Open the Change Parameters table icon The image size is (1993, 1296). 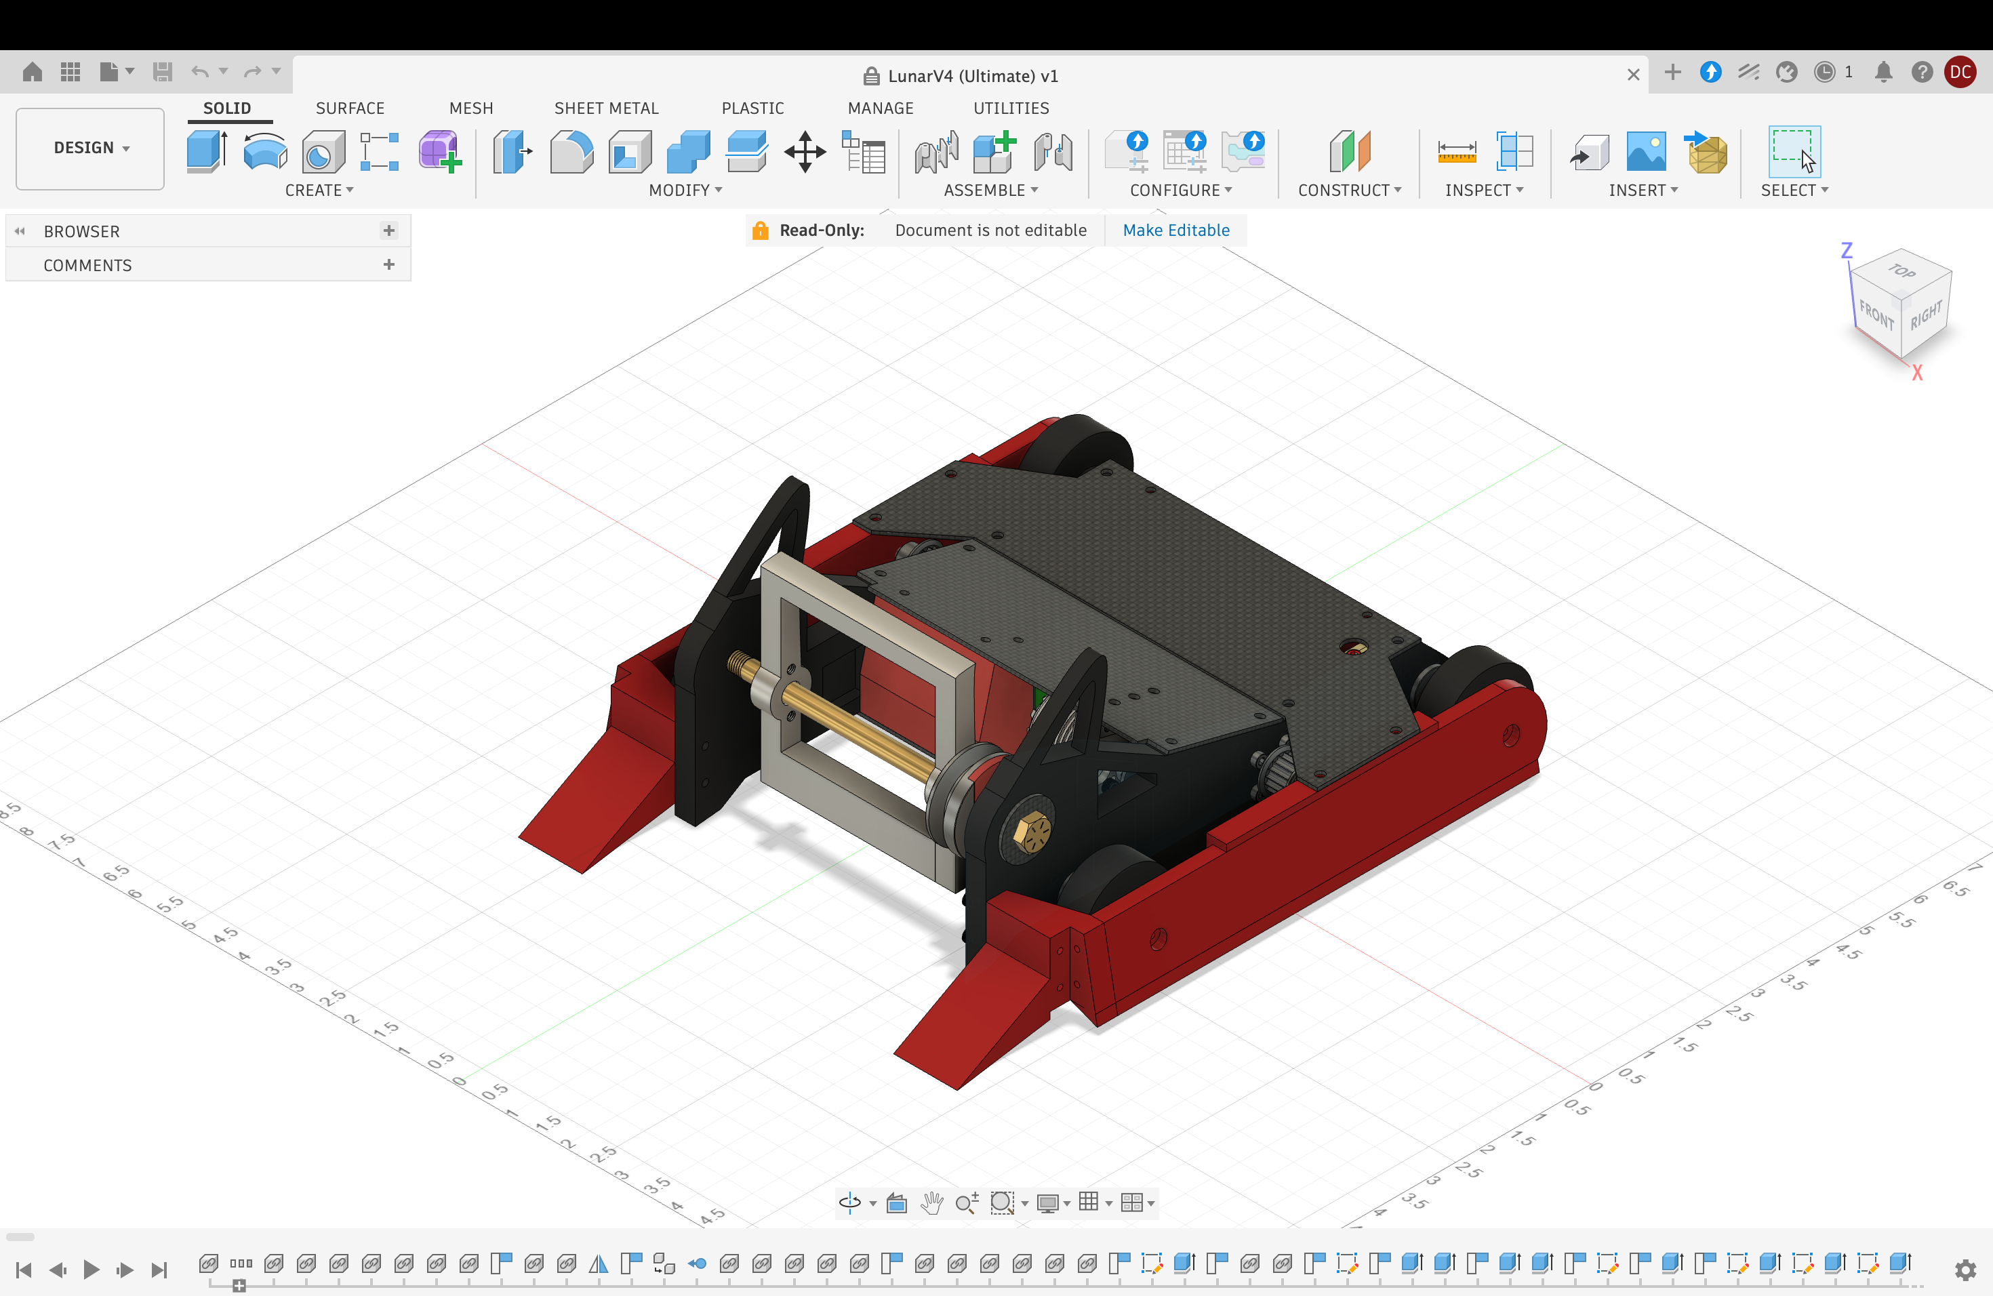pos(864,152)
